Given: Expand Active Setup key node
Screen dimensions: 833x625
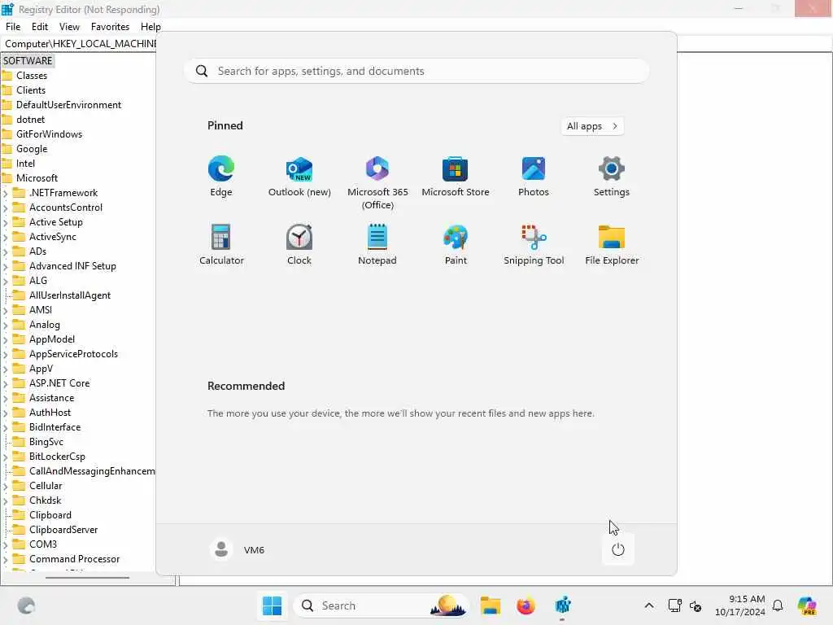Looking at the screenshot, I should click(x=6, y=223).
